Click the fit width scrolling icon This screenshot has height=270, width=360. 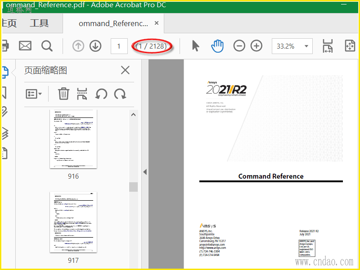click(328, 46)
